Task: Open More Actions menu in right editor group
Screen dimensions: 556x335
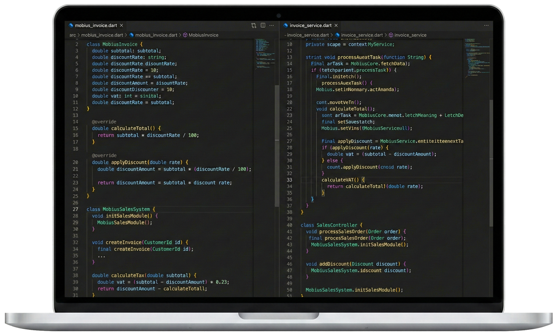Action: 486,25
